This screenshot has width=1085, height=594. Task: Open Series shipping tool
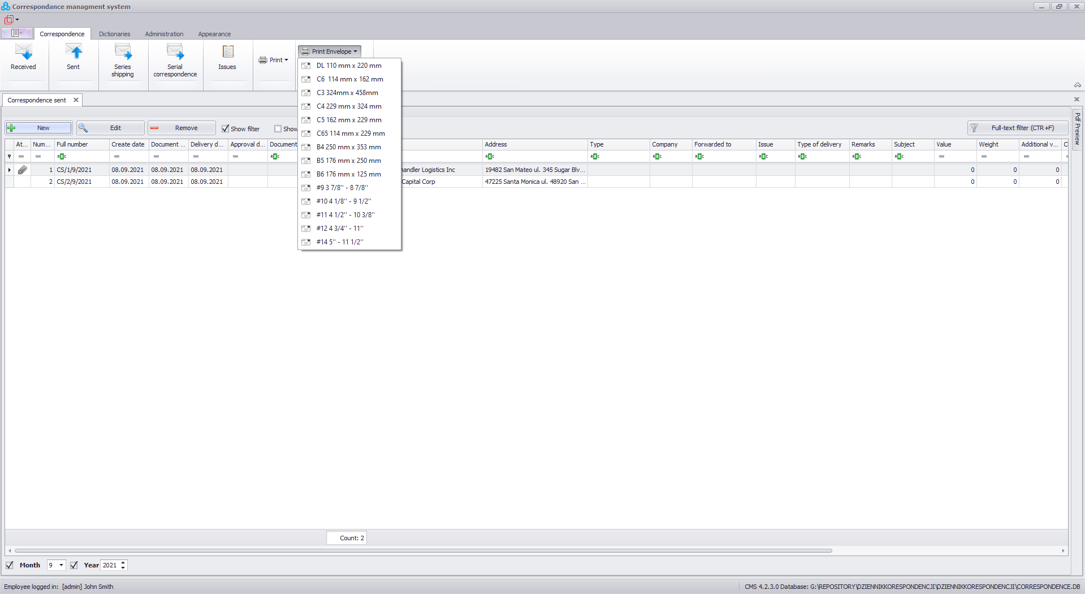point(123,53)
